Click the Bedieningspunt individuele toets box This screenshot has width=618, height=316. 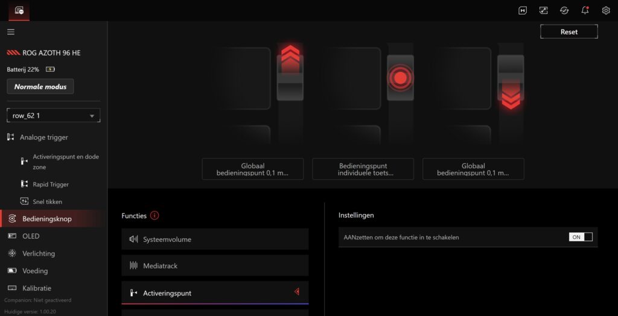[x=363, y=169]
